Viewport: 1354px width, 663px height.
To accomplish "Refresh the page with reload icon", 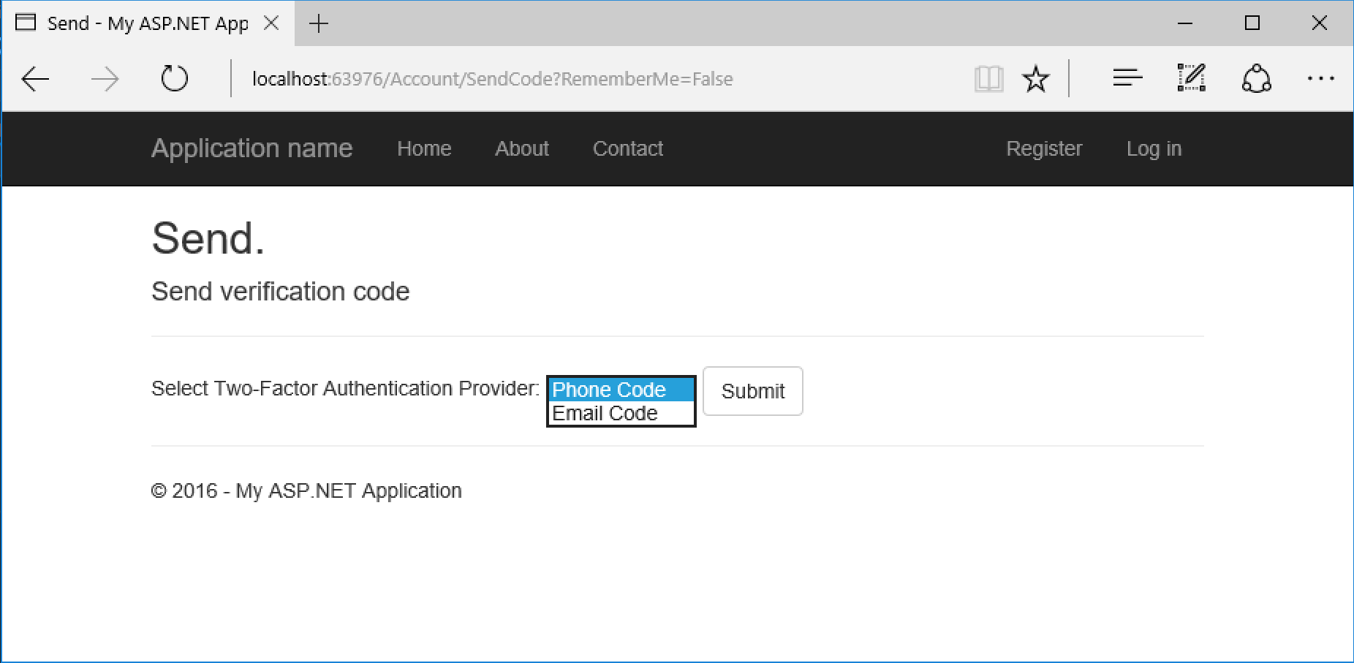I will pyautogui.click(x=174, y=78).
